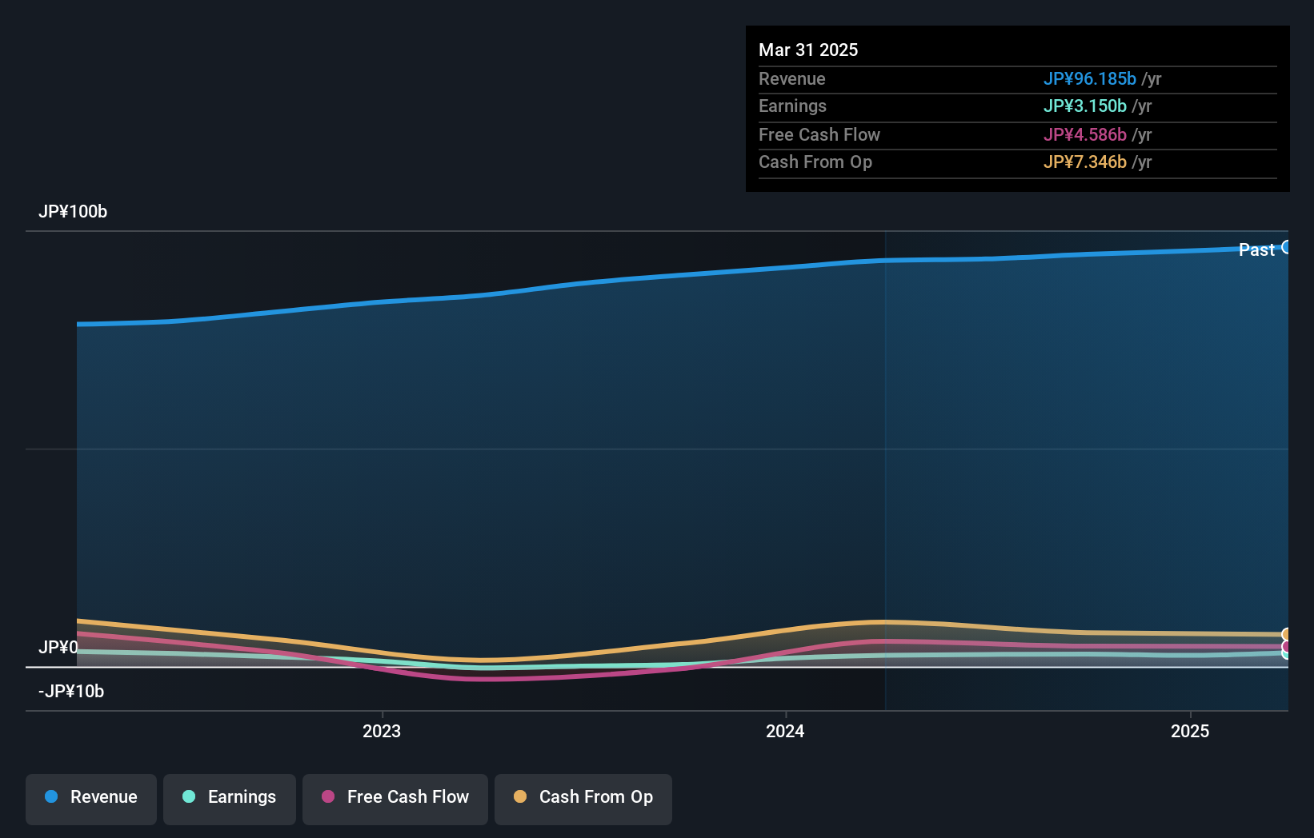This screenshot has width=1314, height=838.
Task: Click the -JP¥10b y-axis label
Action: [71, 691]
